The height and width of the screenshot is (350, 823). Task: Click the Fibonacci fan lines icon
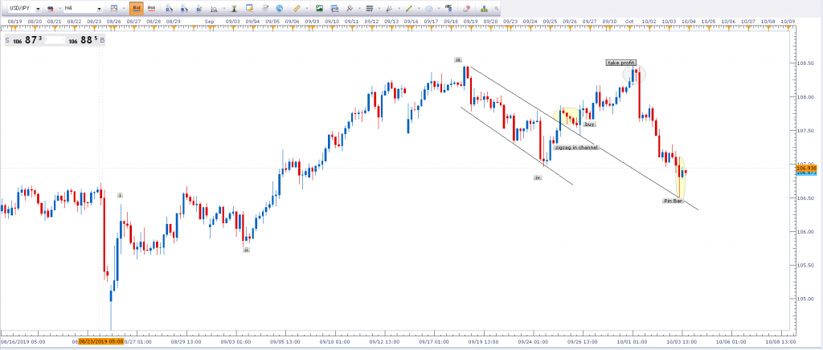click(391, 7)
